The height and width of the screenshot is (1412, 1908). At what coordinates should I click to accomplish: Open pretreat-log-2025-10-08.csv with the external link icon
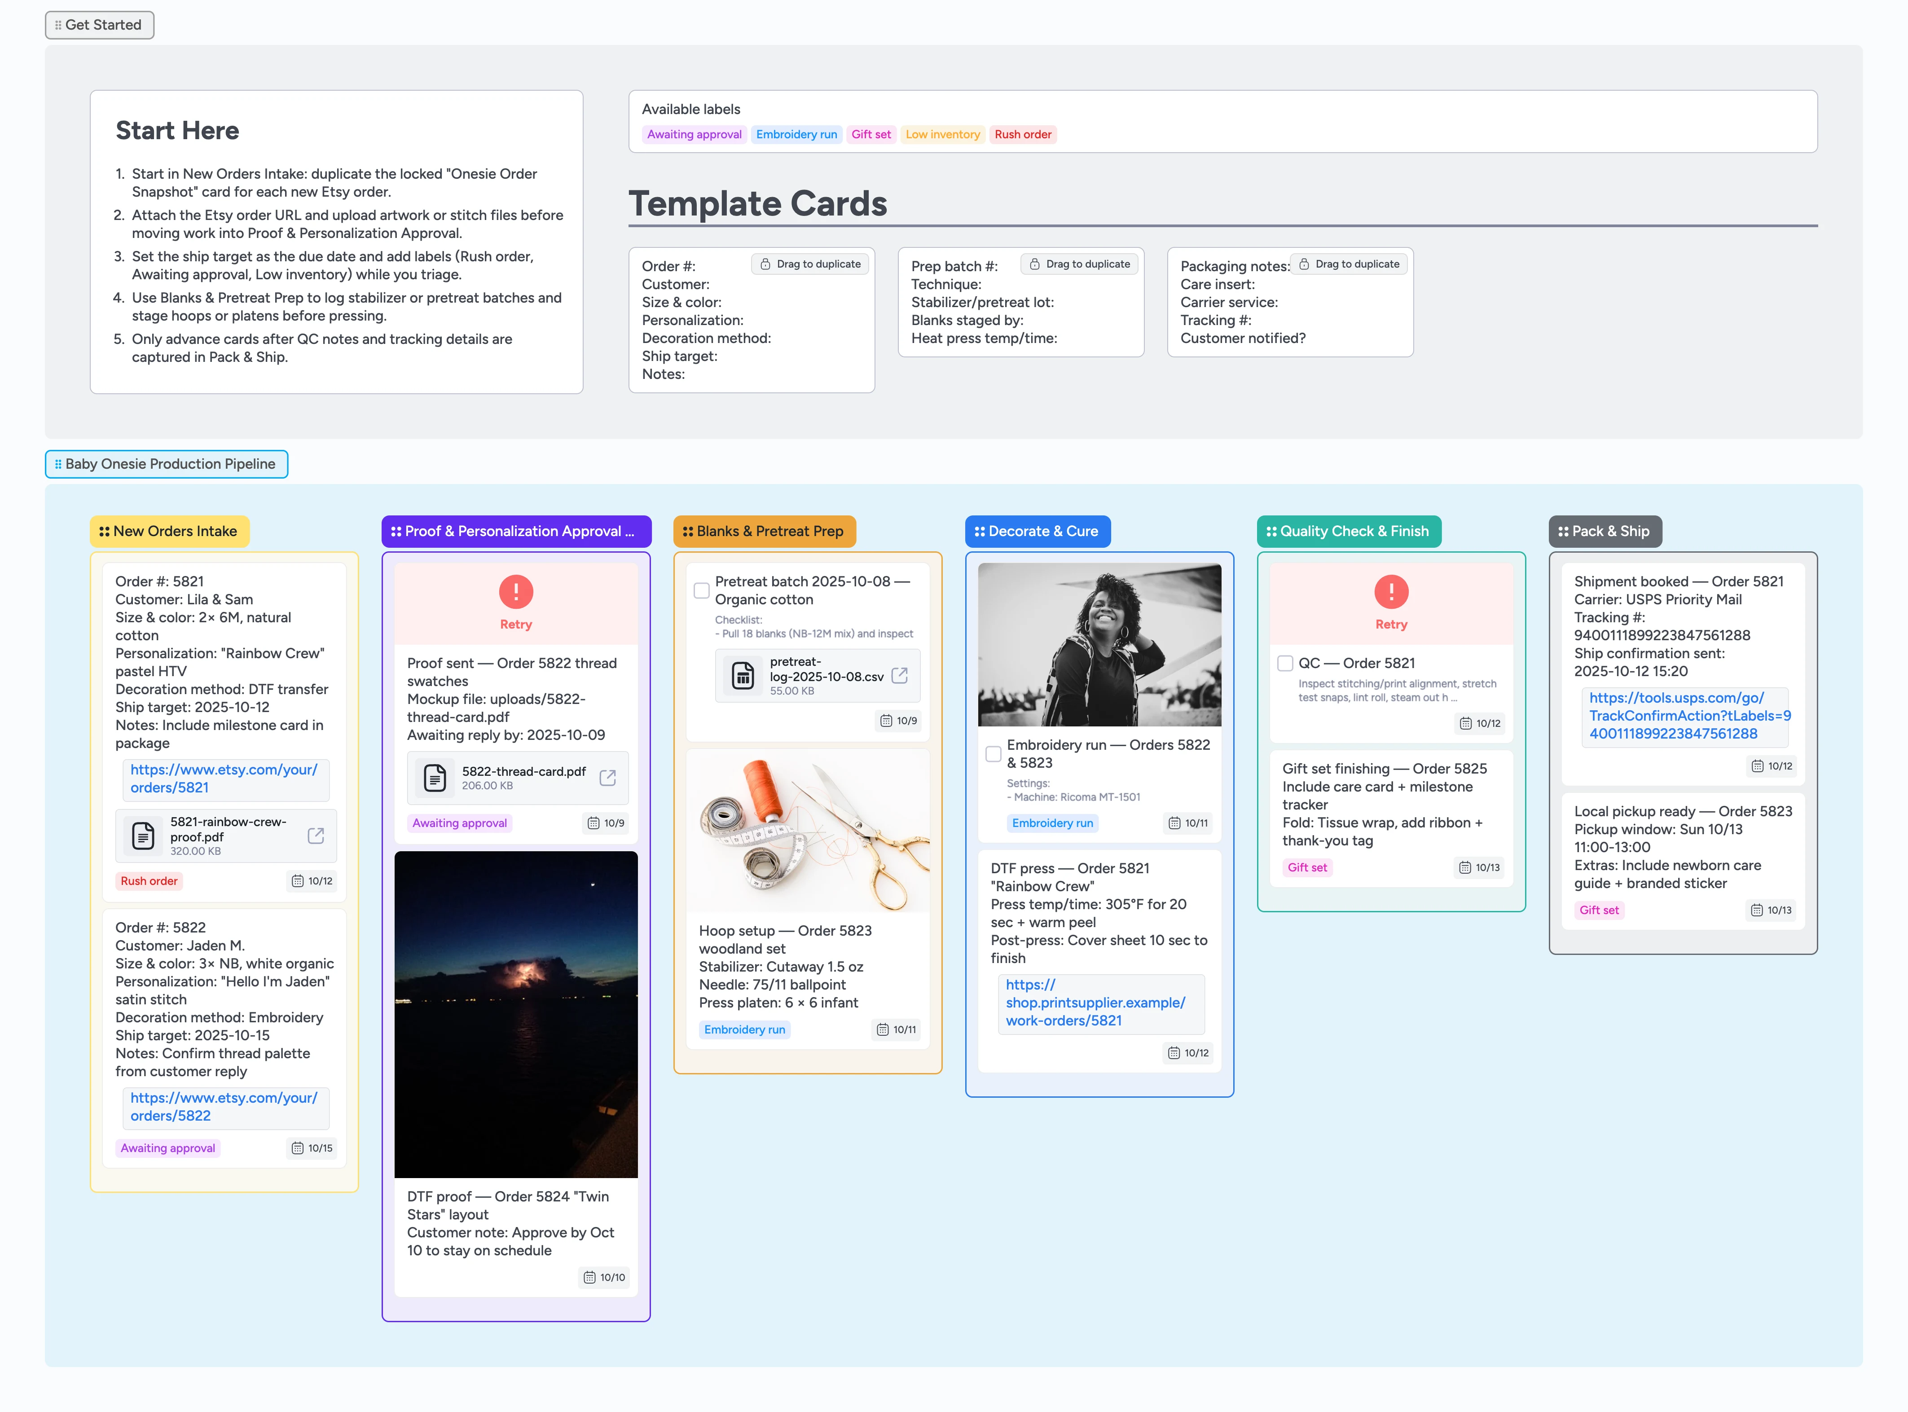tap(900, 675)
